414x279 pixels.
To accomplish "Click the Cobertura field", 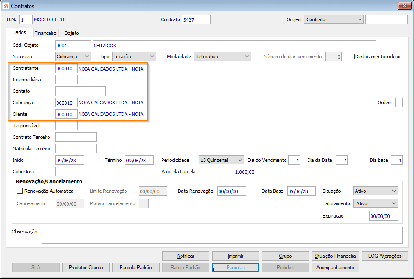I will (x=60, y=172).
